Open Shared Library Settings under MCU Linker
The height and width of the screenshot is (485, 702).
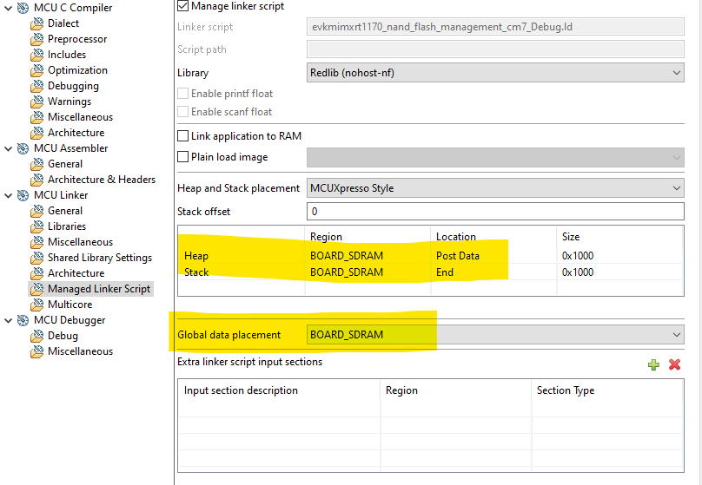tap(99, 258)
